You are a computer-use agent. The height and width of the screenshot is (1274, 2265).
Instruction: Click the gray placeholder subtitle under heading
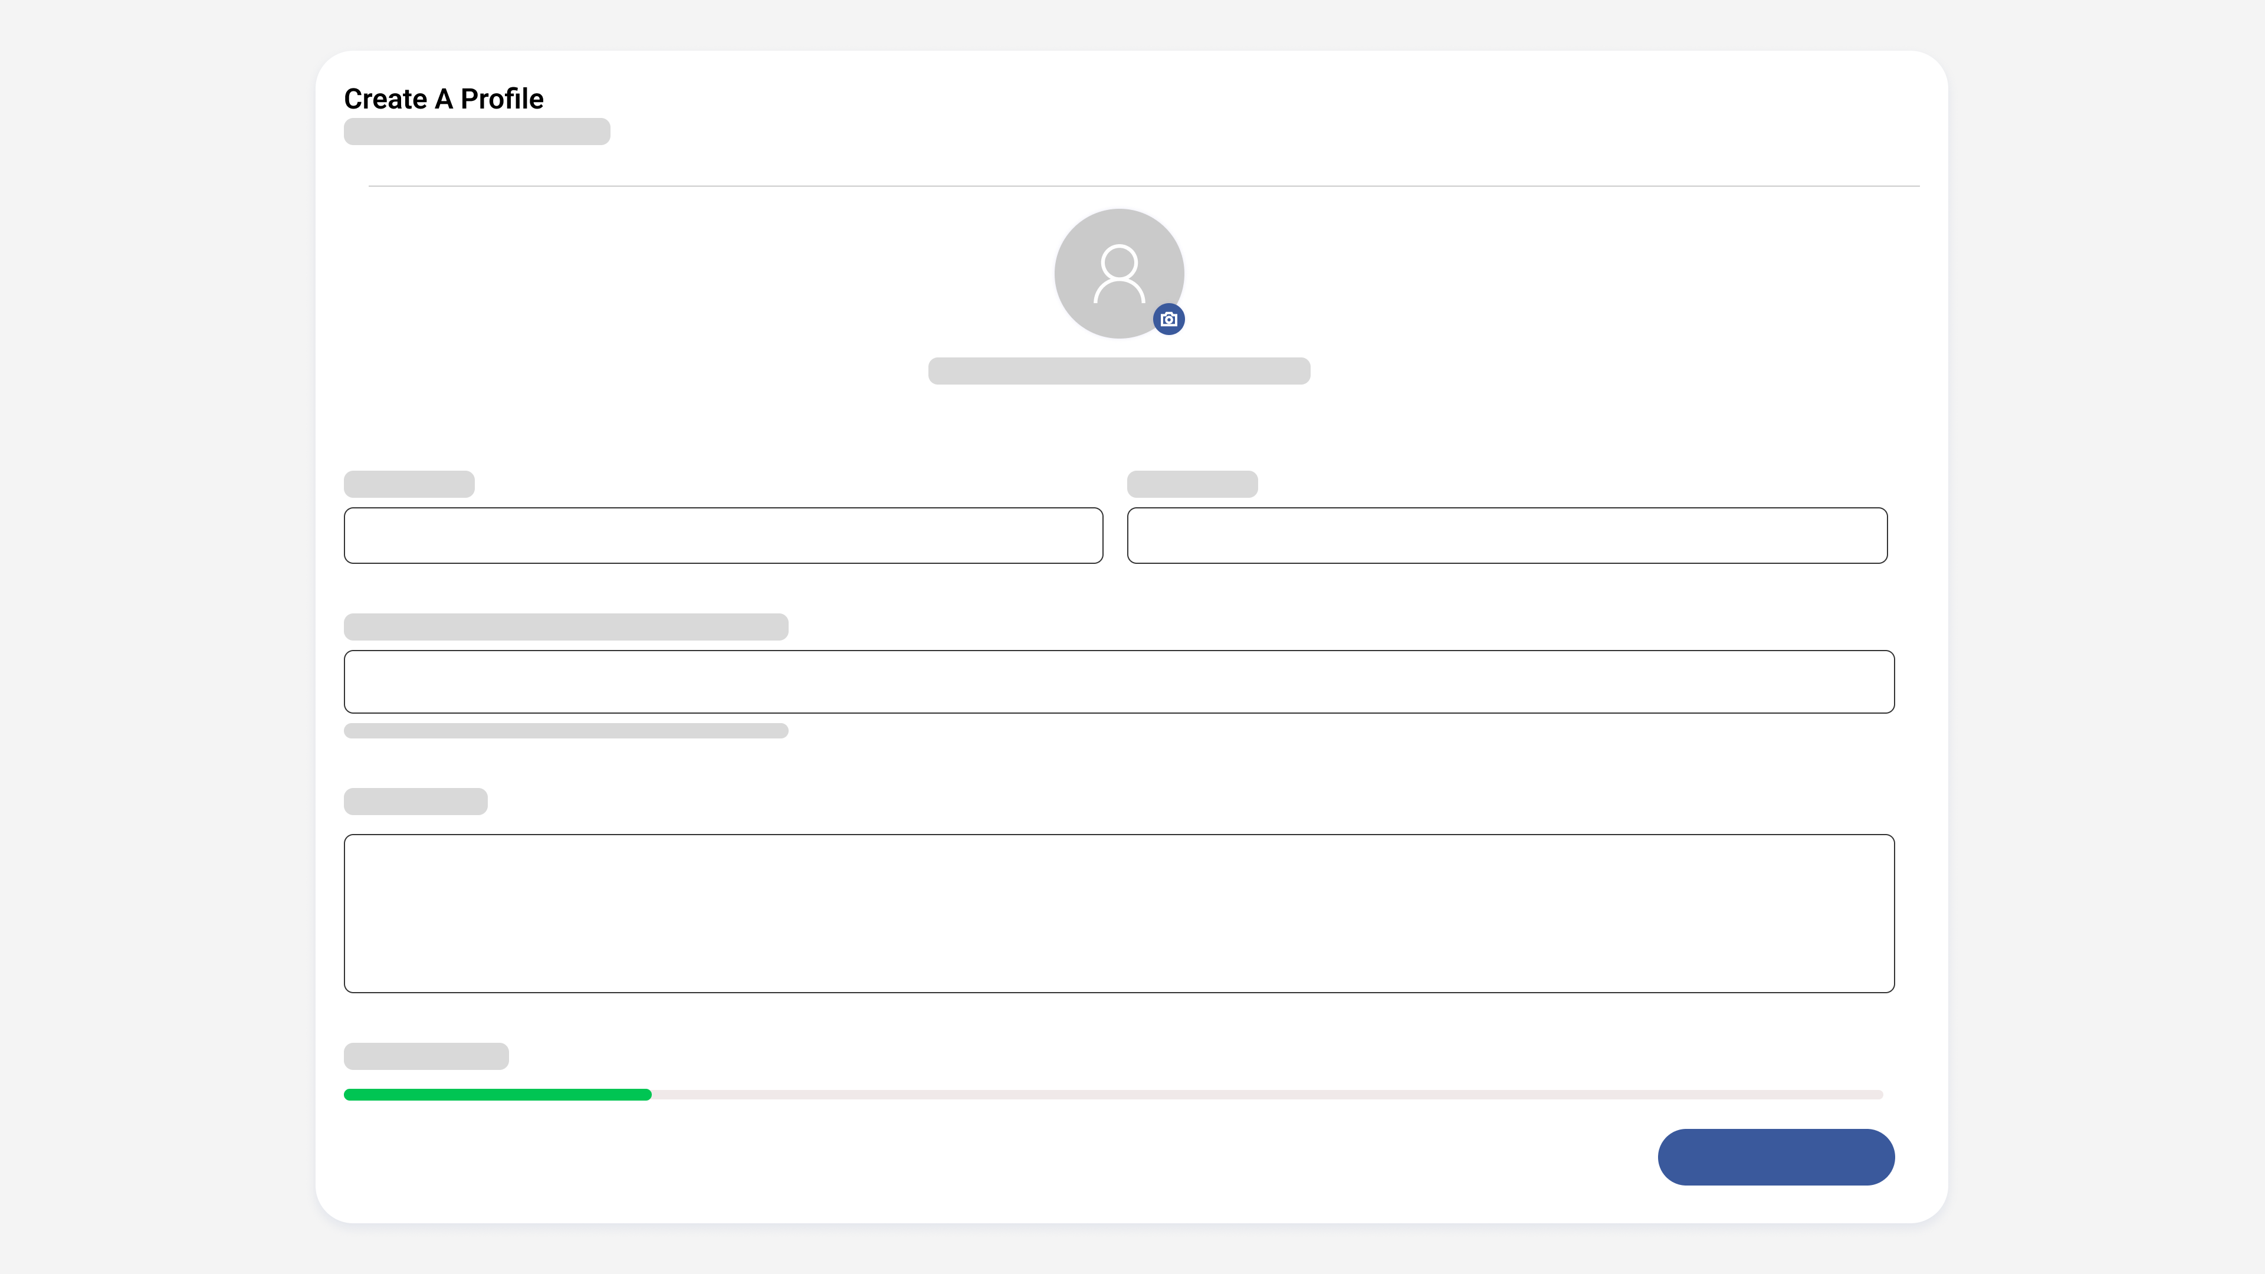click(477, 131)
